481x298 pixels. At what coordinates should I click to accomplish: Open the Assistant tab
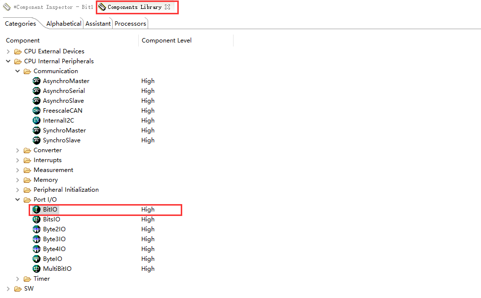(98, 24)
